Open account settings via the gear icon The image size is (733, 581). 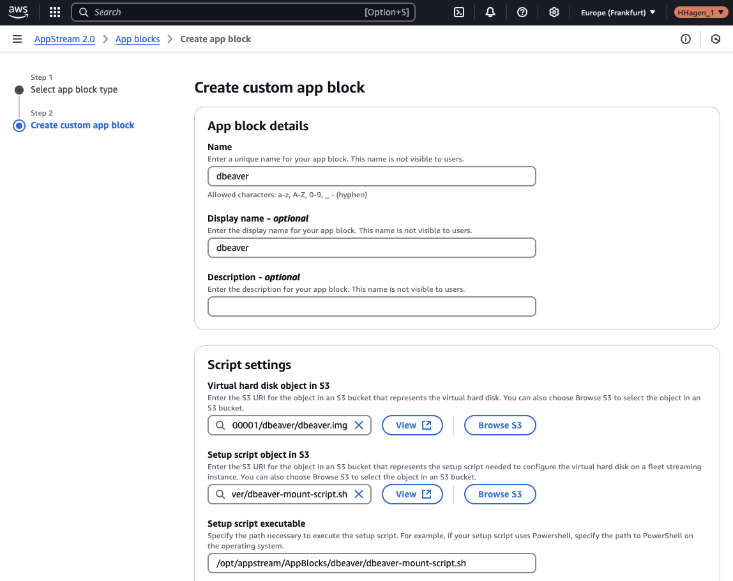pos(554,11)
